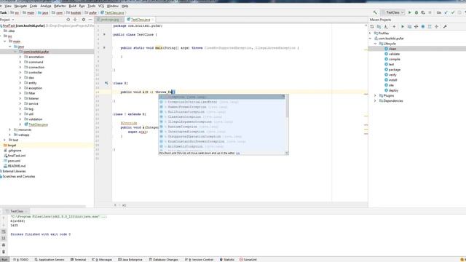Expand the Maven Plugins node

click(376, 95)
